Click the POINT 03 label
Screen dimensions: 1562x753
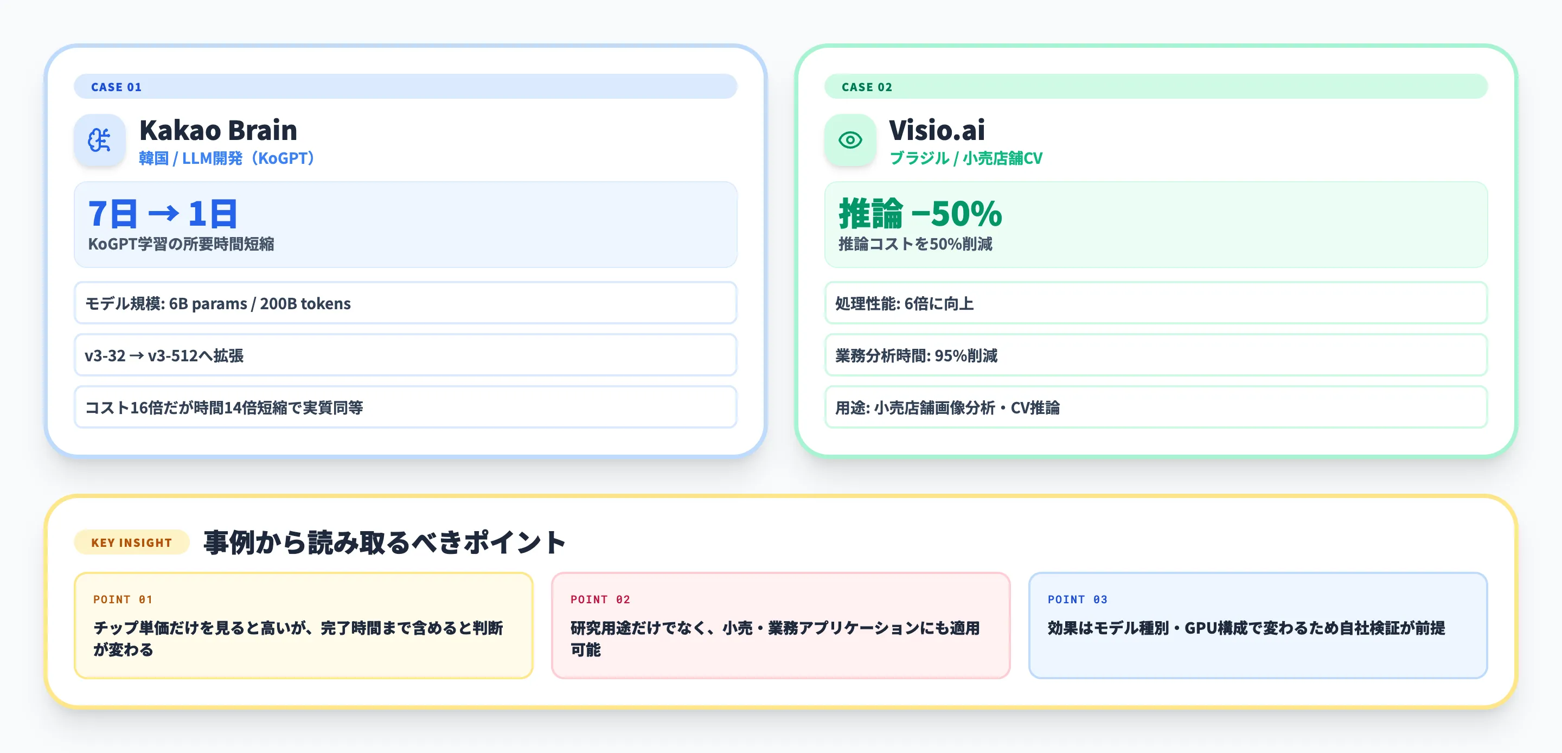(x=1077, y=599)
